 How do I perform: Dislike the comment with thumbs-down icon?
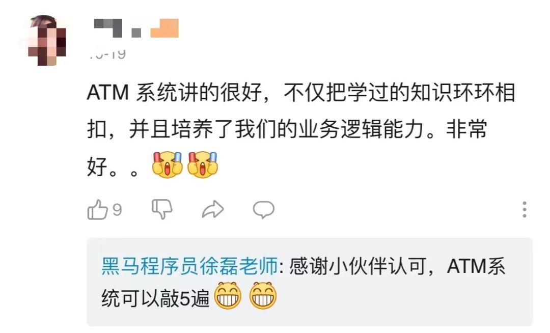tap(162, 209)
